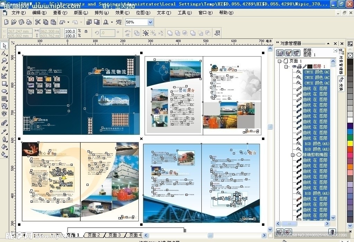This screenshot has height=242, width=354.
Task: Pick the white color swatch in palette
Action: pyautogui.click(x=350, y=120)
